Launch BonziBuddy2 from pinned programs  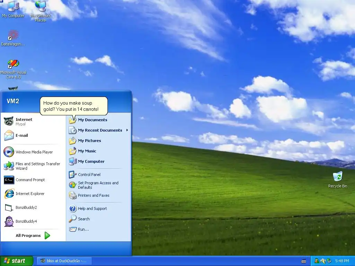coord(33,207)
